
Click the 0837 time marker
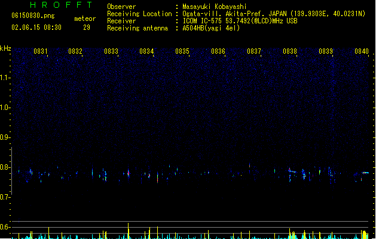[254, 51]
